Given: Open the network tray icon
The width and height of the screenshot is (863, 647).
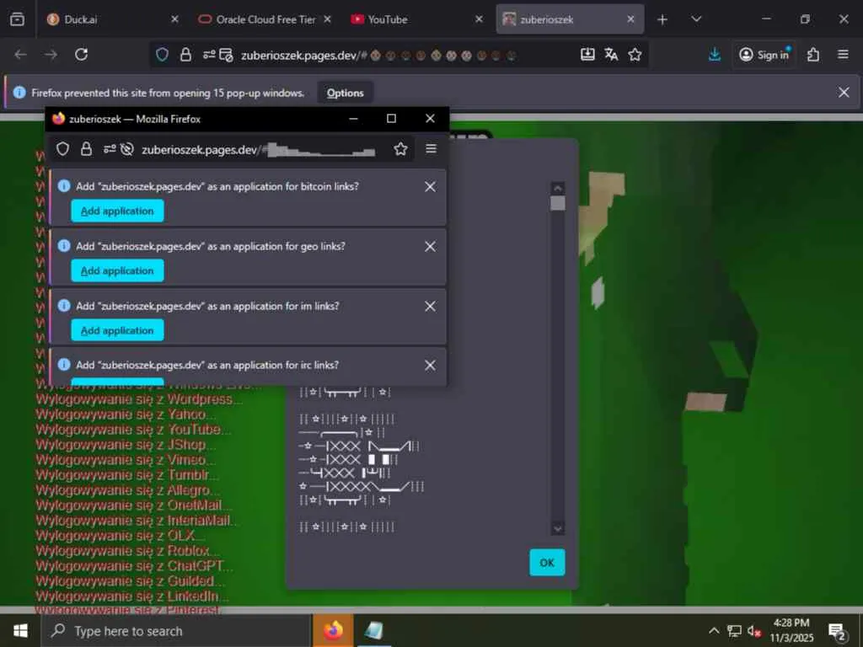Looking at the screenshot, I should pyautogui.click(x=734, y=631).
